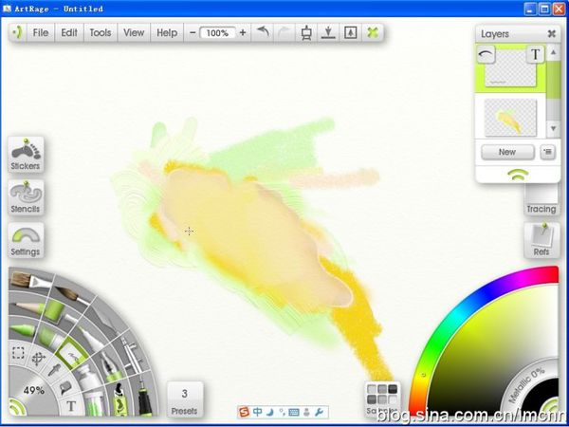Click the Undo arrow in toolbar

[263, 32]
